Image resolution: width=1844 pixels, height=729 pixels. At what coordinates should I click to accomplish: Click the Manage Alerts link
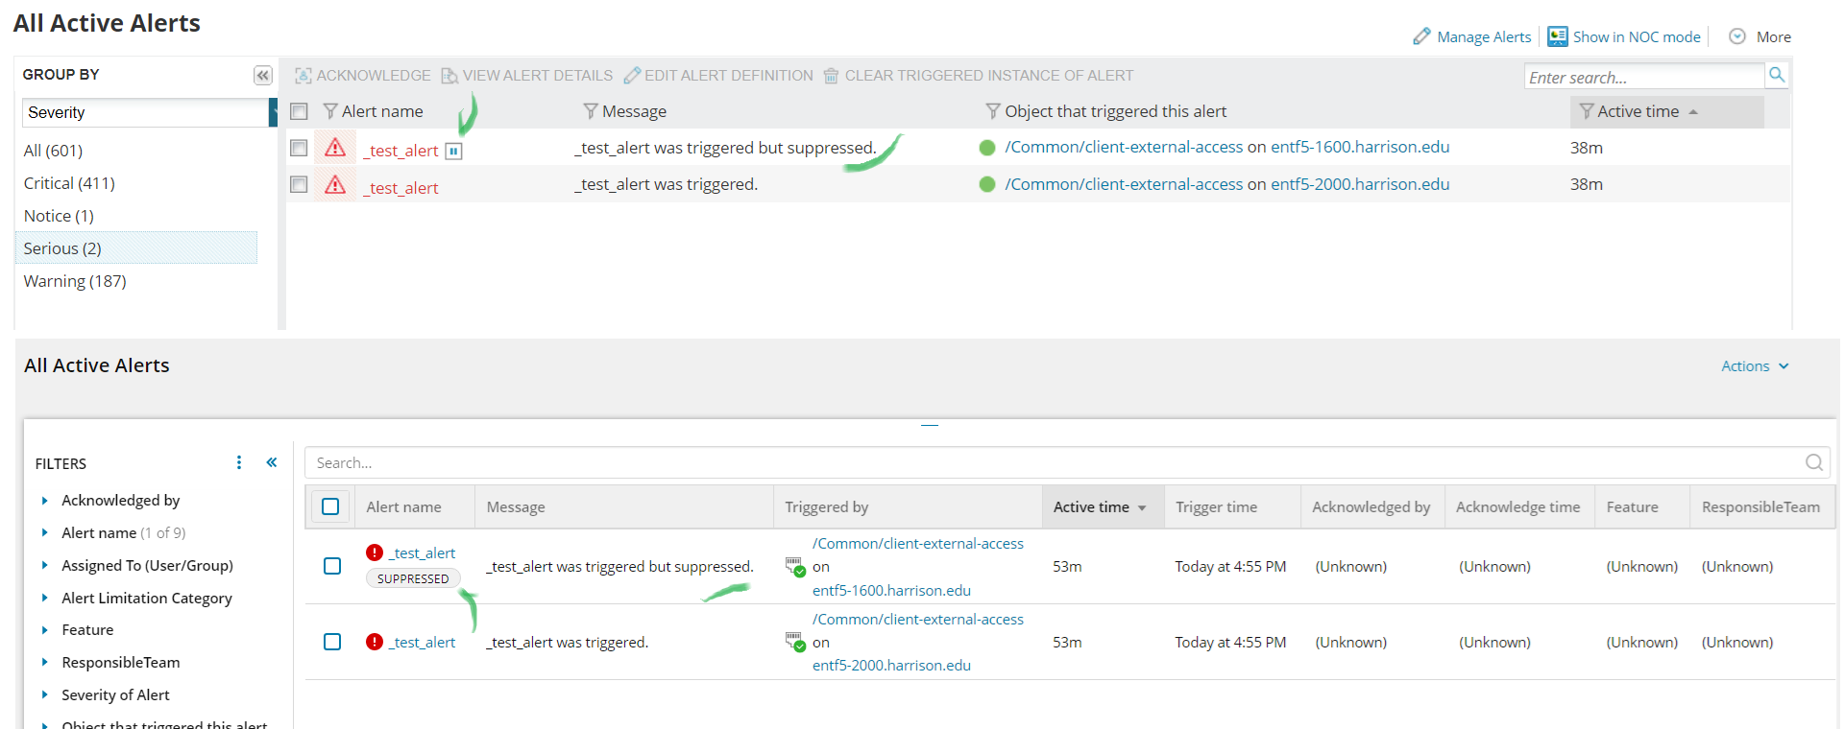pos(1484,36)
